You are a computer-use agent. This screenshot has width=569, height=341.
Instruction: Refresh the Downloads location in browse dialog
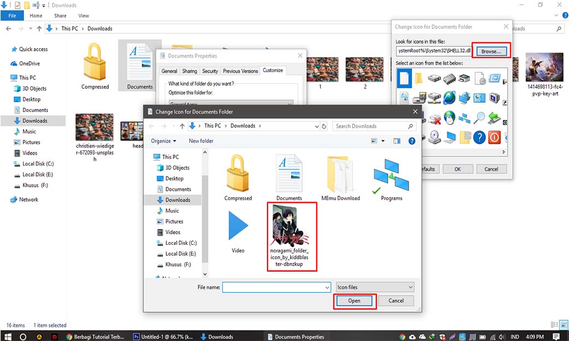pos(324,126)
